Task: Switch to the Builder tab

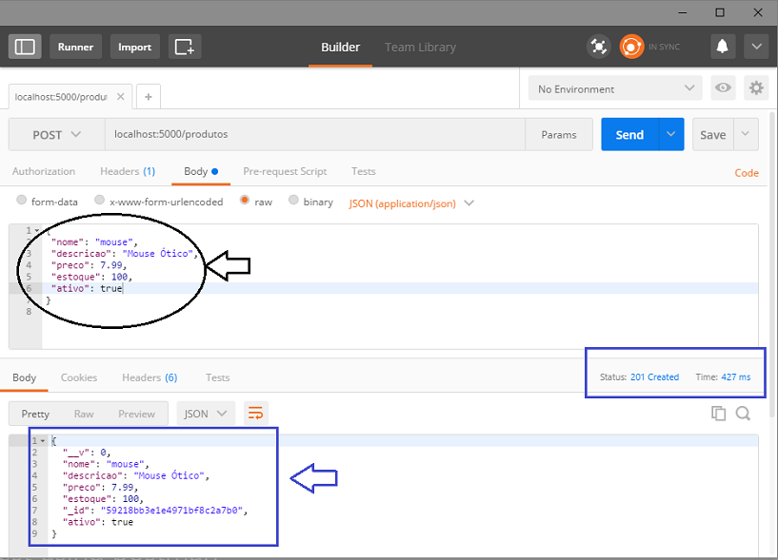Action: [340, 48]
